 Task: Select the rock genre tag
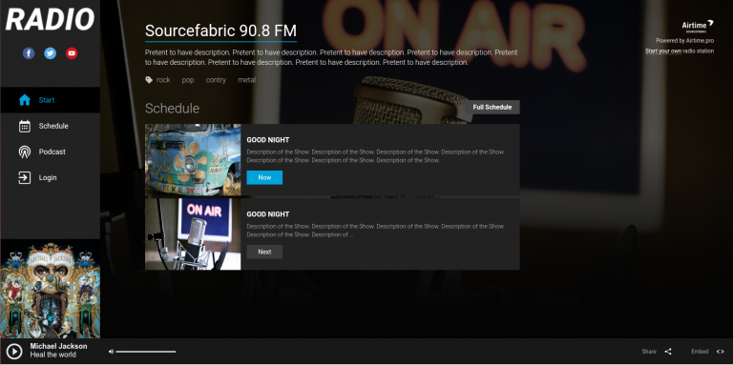pos(163,80)
